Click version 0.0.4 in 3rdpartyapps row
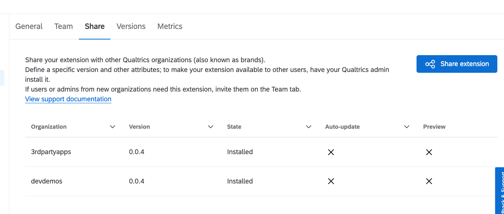This screenshot has height=214, width=504. (x=136, y=152)
